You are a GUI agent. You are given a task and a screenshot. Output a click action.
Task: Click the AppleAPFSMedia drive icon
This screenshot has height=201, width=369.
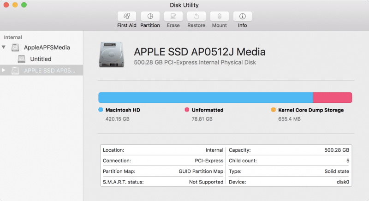click(x=15, y=47)
